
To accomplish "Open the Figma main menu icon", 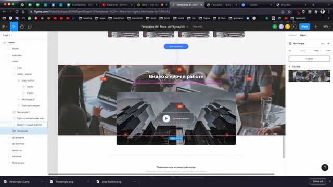I will 4,26.
